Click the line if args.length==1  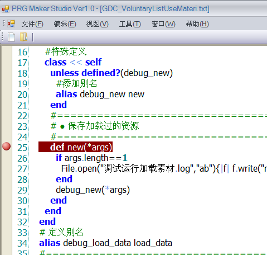[91, 158]
